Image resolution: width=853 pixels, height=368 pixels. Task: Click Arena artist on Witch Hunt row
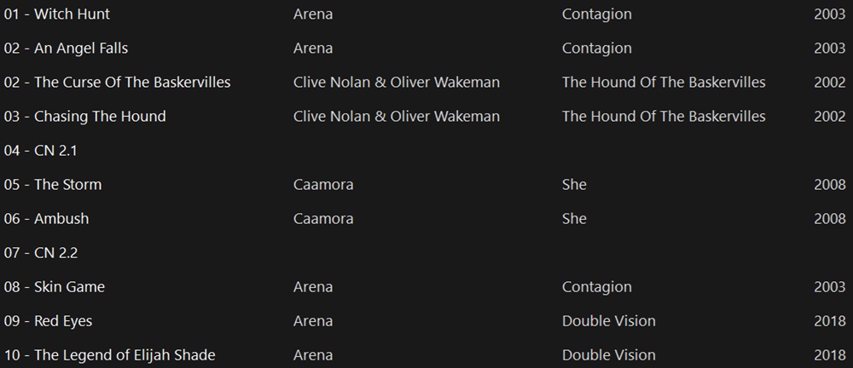pyautogui.click(x=313, y=14)
